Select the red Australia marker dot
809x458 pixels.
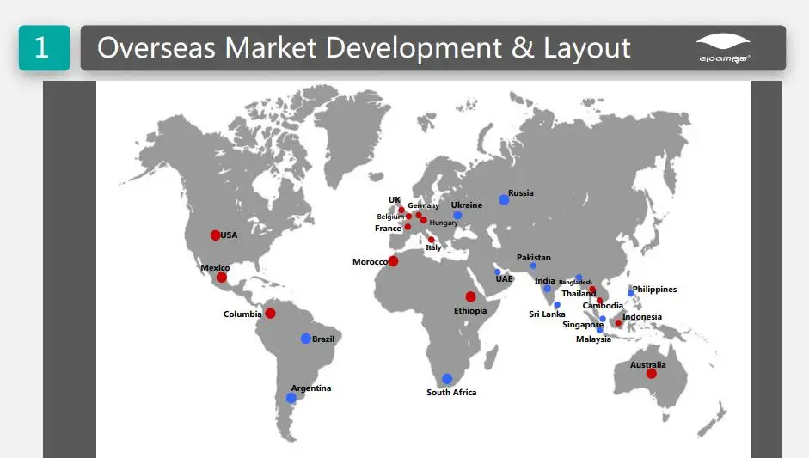[x=652, y=374]
